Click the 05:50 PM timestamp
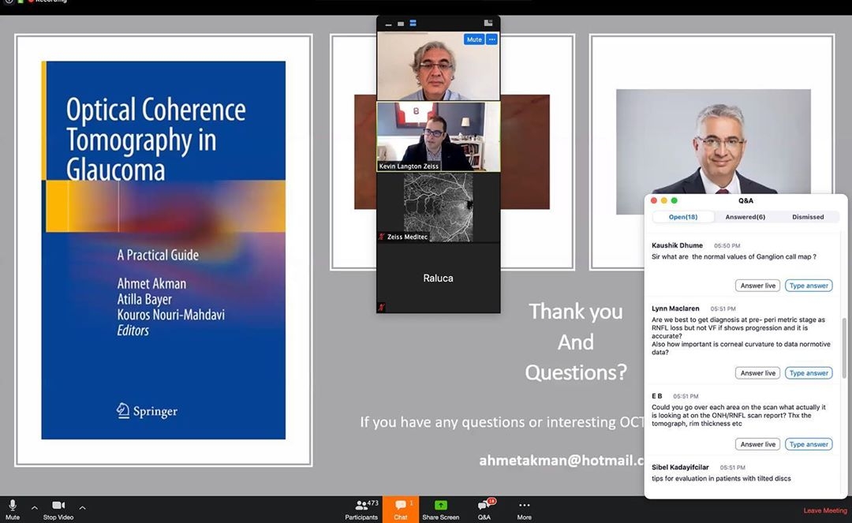 pos(727,246)
